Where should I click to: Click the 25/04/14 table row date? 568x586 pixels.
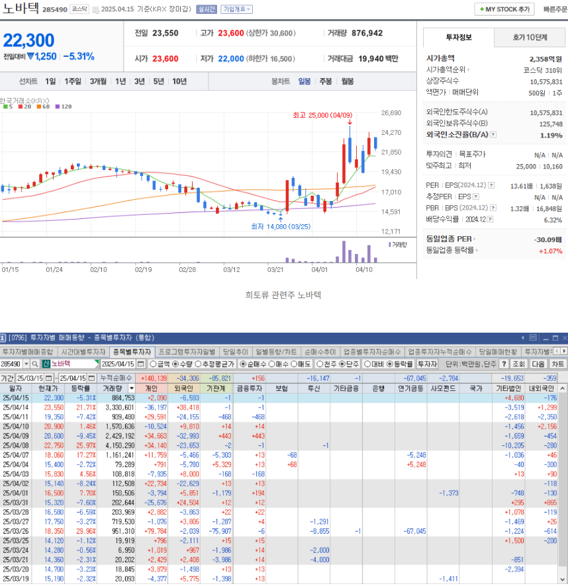coord(15,407)
